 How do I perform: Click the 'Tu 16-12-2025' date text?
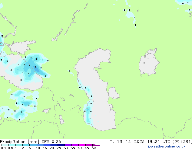point(127,142)
